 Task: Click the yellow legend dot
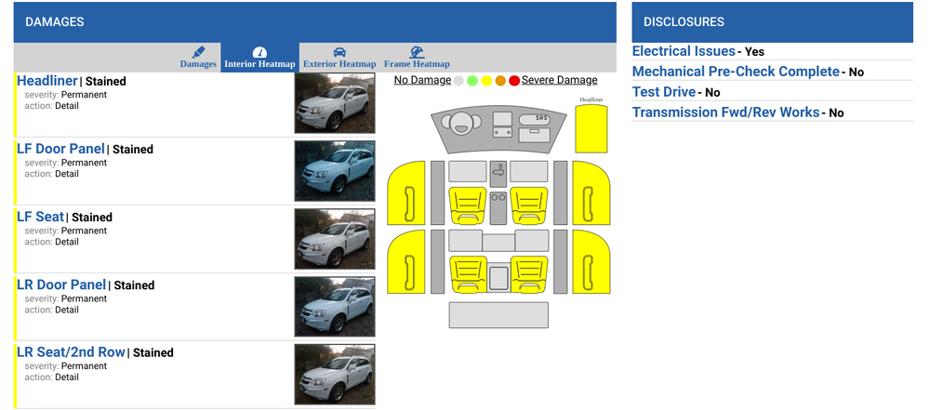pos(486,81)
